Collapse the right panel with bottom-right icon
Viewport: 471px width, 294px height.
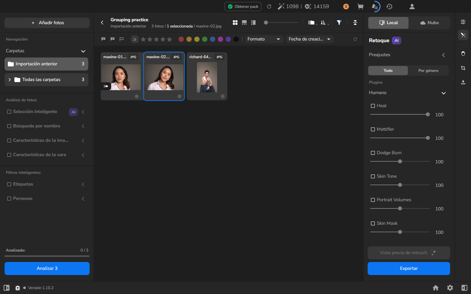pyautogui.click(x=464, y=288)
